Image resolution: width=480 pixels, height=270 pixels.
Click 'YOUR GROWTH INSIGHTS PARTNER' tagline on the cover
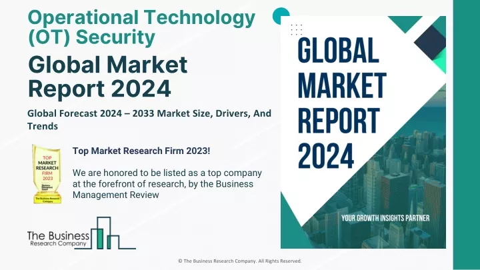click(x=385, y=218)
